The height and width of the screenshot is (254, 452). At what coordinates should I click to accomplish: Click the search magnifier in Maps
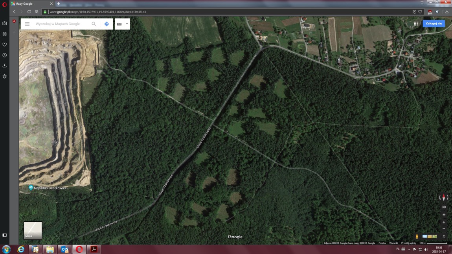click(94, 24)
